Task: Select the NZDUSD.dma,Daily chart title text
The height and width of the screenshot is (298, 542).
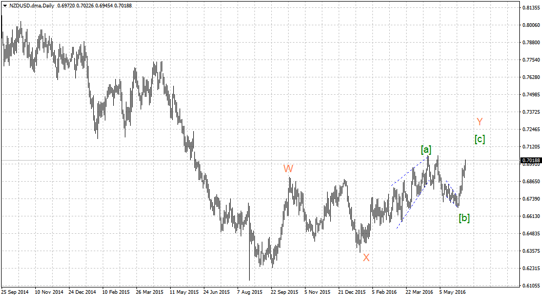Action: [32, 6]
